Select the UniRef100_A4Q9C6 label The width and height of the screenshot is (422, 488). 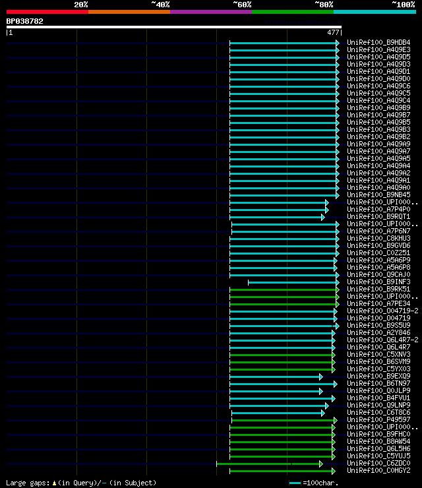(378, 86)
